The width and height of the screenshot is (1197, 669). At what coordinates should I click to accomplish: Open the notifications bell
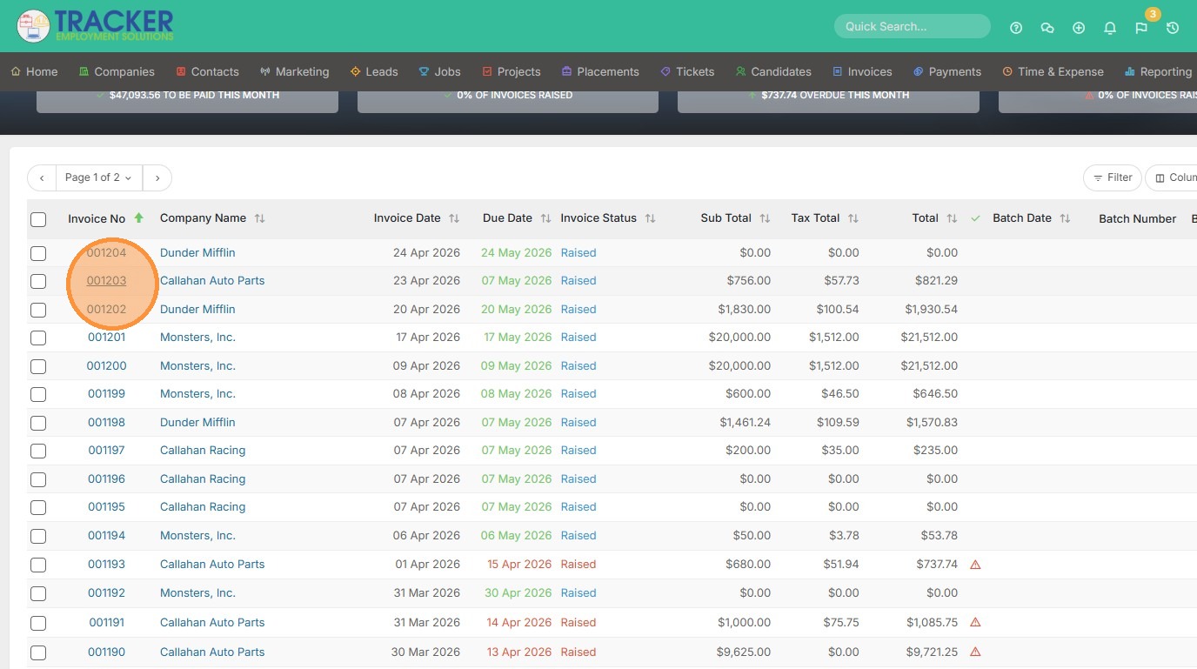tap(1110, 28)
